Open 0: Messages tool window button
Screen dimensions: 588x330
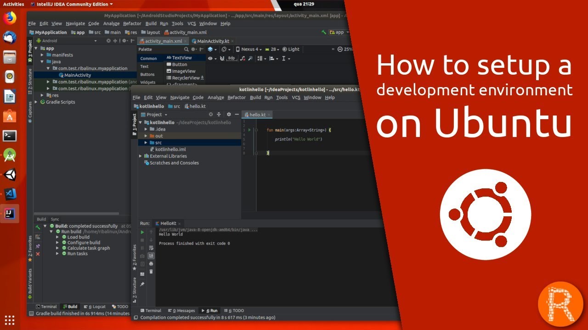click(x=182, y=311)
